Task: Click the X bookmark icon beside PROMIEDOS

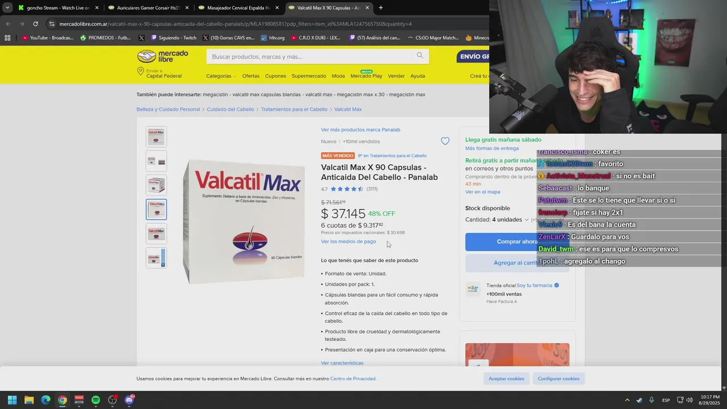Action: [x=141, y=38]
